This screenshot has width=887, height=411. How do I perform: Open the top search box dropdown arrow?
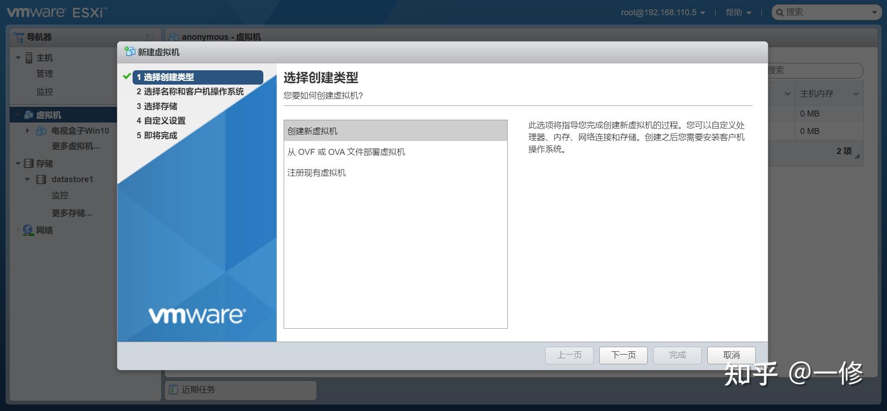(874, 12)
